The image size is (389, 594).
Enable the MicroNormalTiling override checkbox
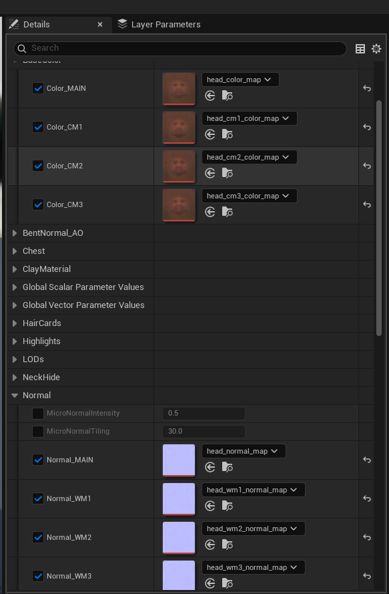(x=38, y=432)
